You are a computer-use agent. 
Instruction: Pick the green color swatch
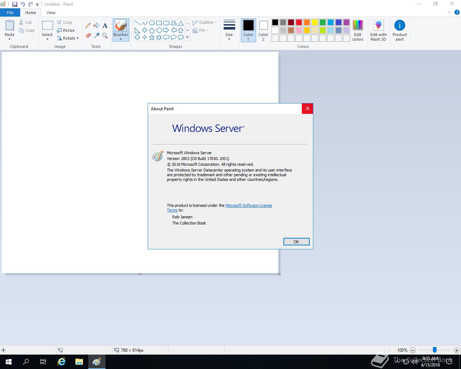[x=323, y=22]
